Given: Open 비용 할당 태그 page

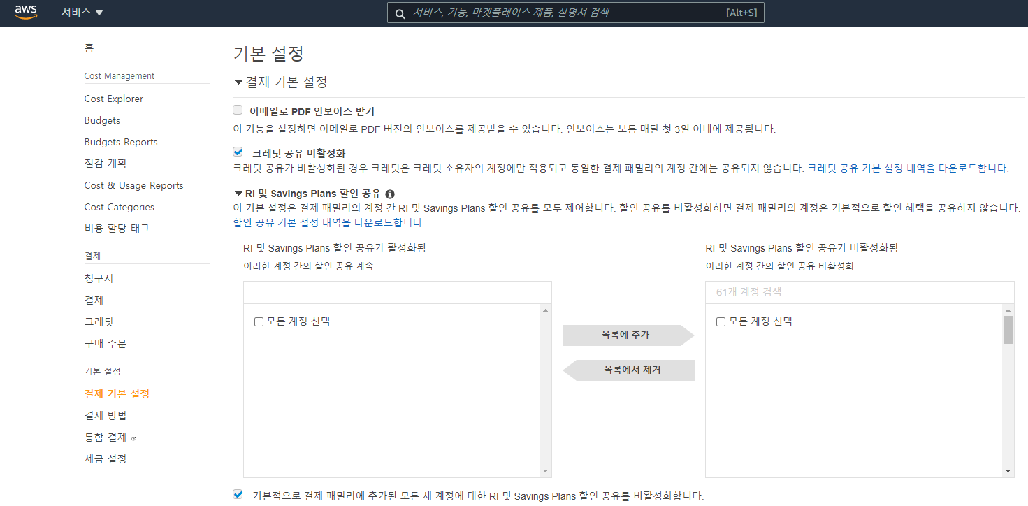Looking at the screenshot, I should coord(117,228).
